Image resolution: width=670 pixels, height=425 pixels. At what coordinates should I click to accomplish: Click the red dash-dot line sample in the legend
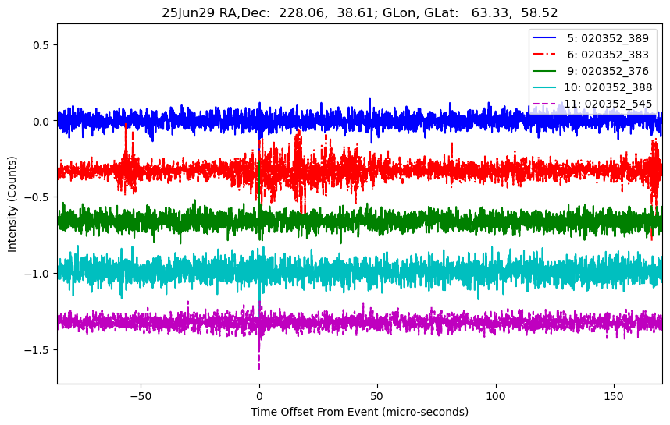click(544, 54)
